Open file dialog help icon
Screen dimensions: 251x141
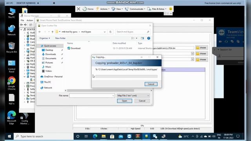click(x=149, y=38)
